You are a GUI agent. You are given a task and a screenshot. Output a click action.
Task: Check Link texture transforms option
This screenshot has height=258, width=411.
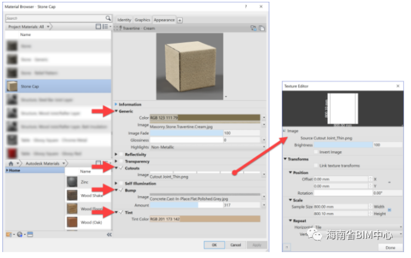tap(316, 165)
